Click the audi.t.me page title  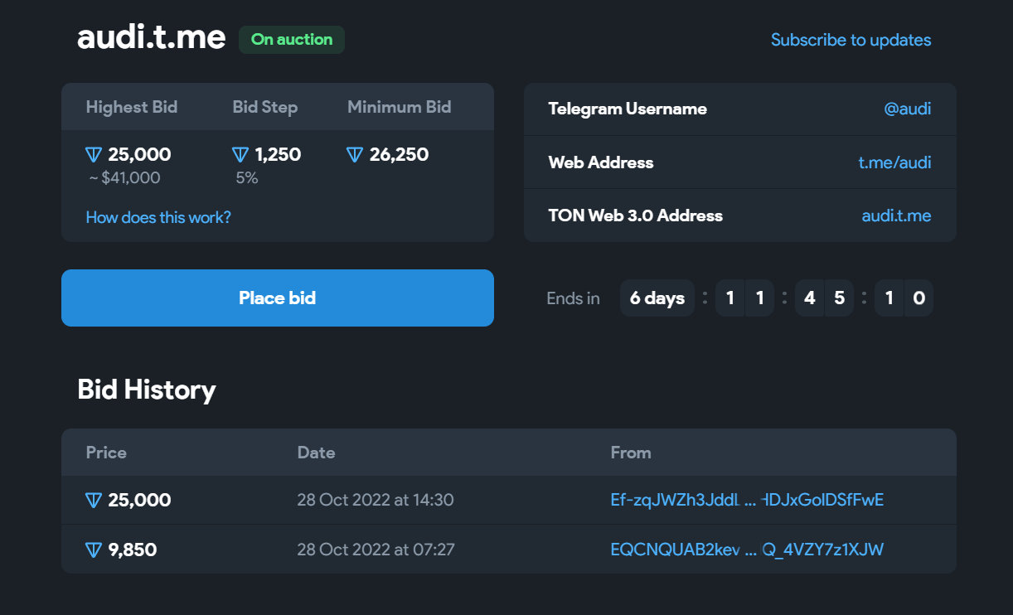click(x=152, y=37)
